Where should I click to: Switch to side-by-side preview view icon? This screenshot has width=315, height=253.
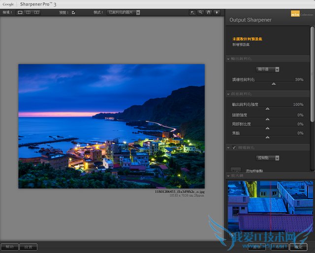pos(37,12)
